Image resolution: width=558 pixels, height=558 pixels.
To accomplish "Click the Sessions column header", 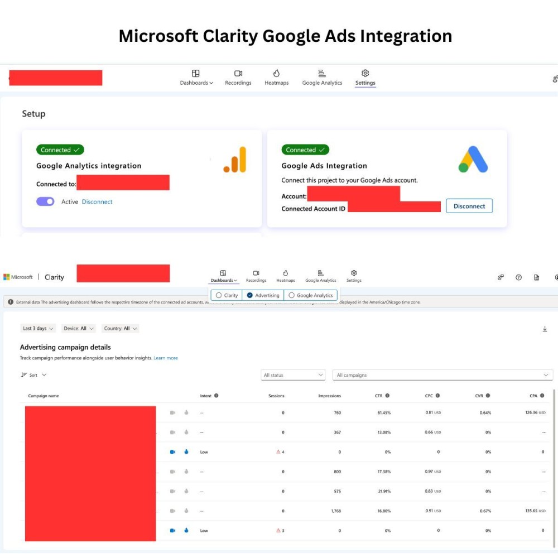I will click(276, 396).
